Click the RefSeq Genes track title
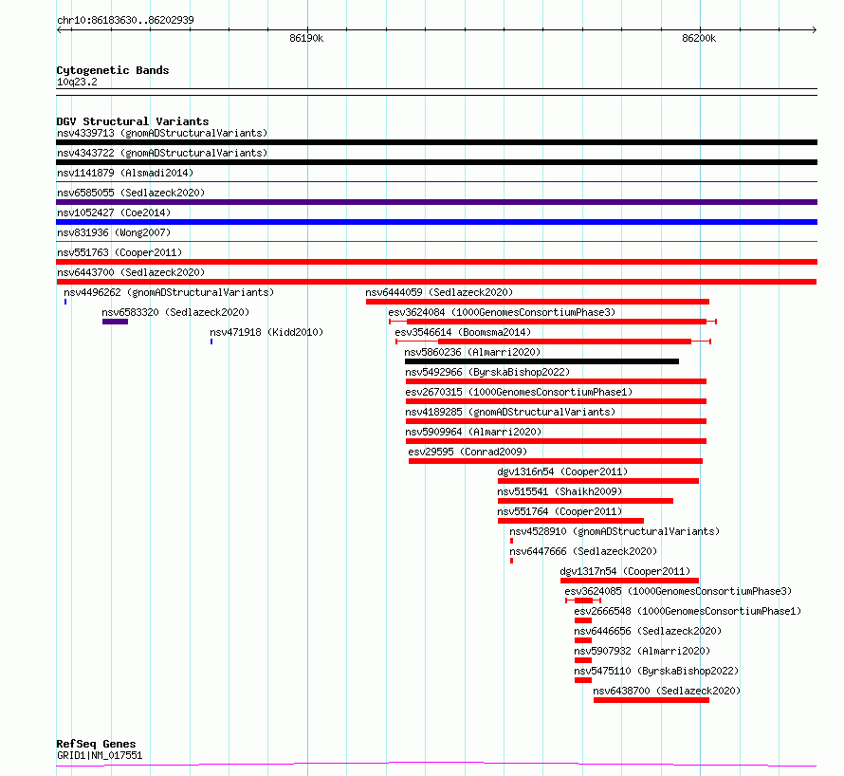 pos(96,745)
